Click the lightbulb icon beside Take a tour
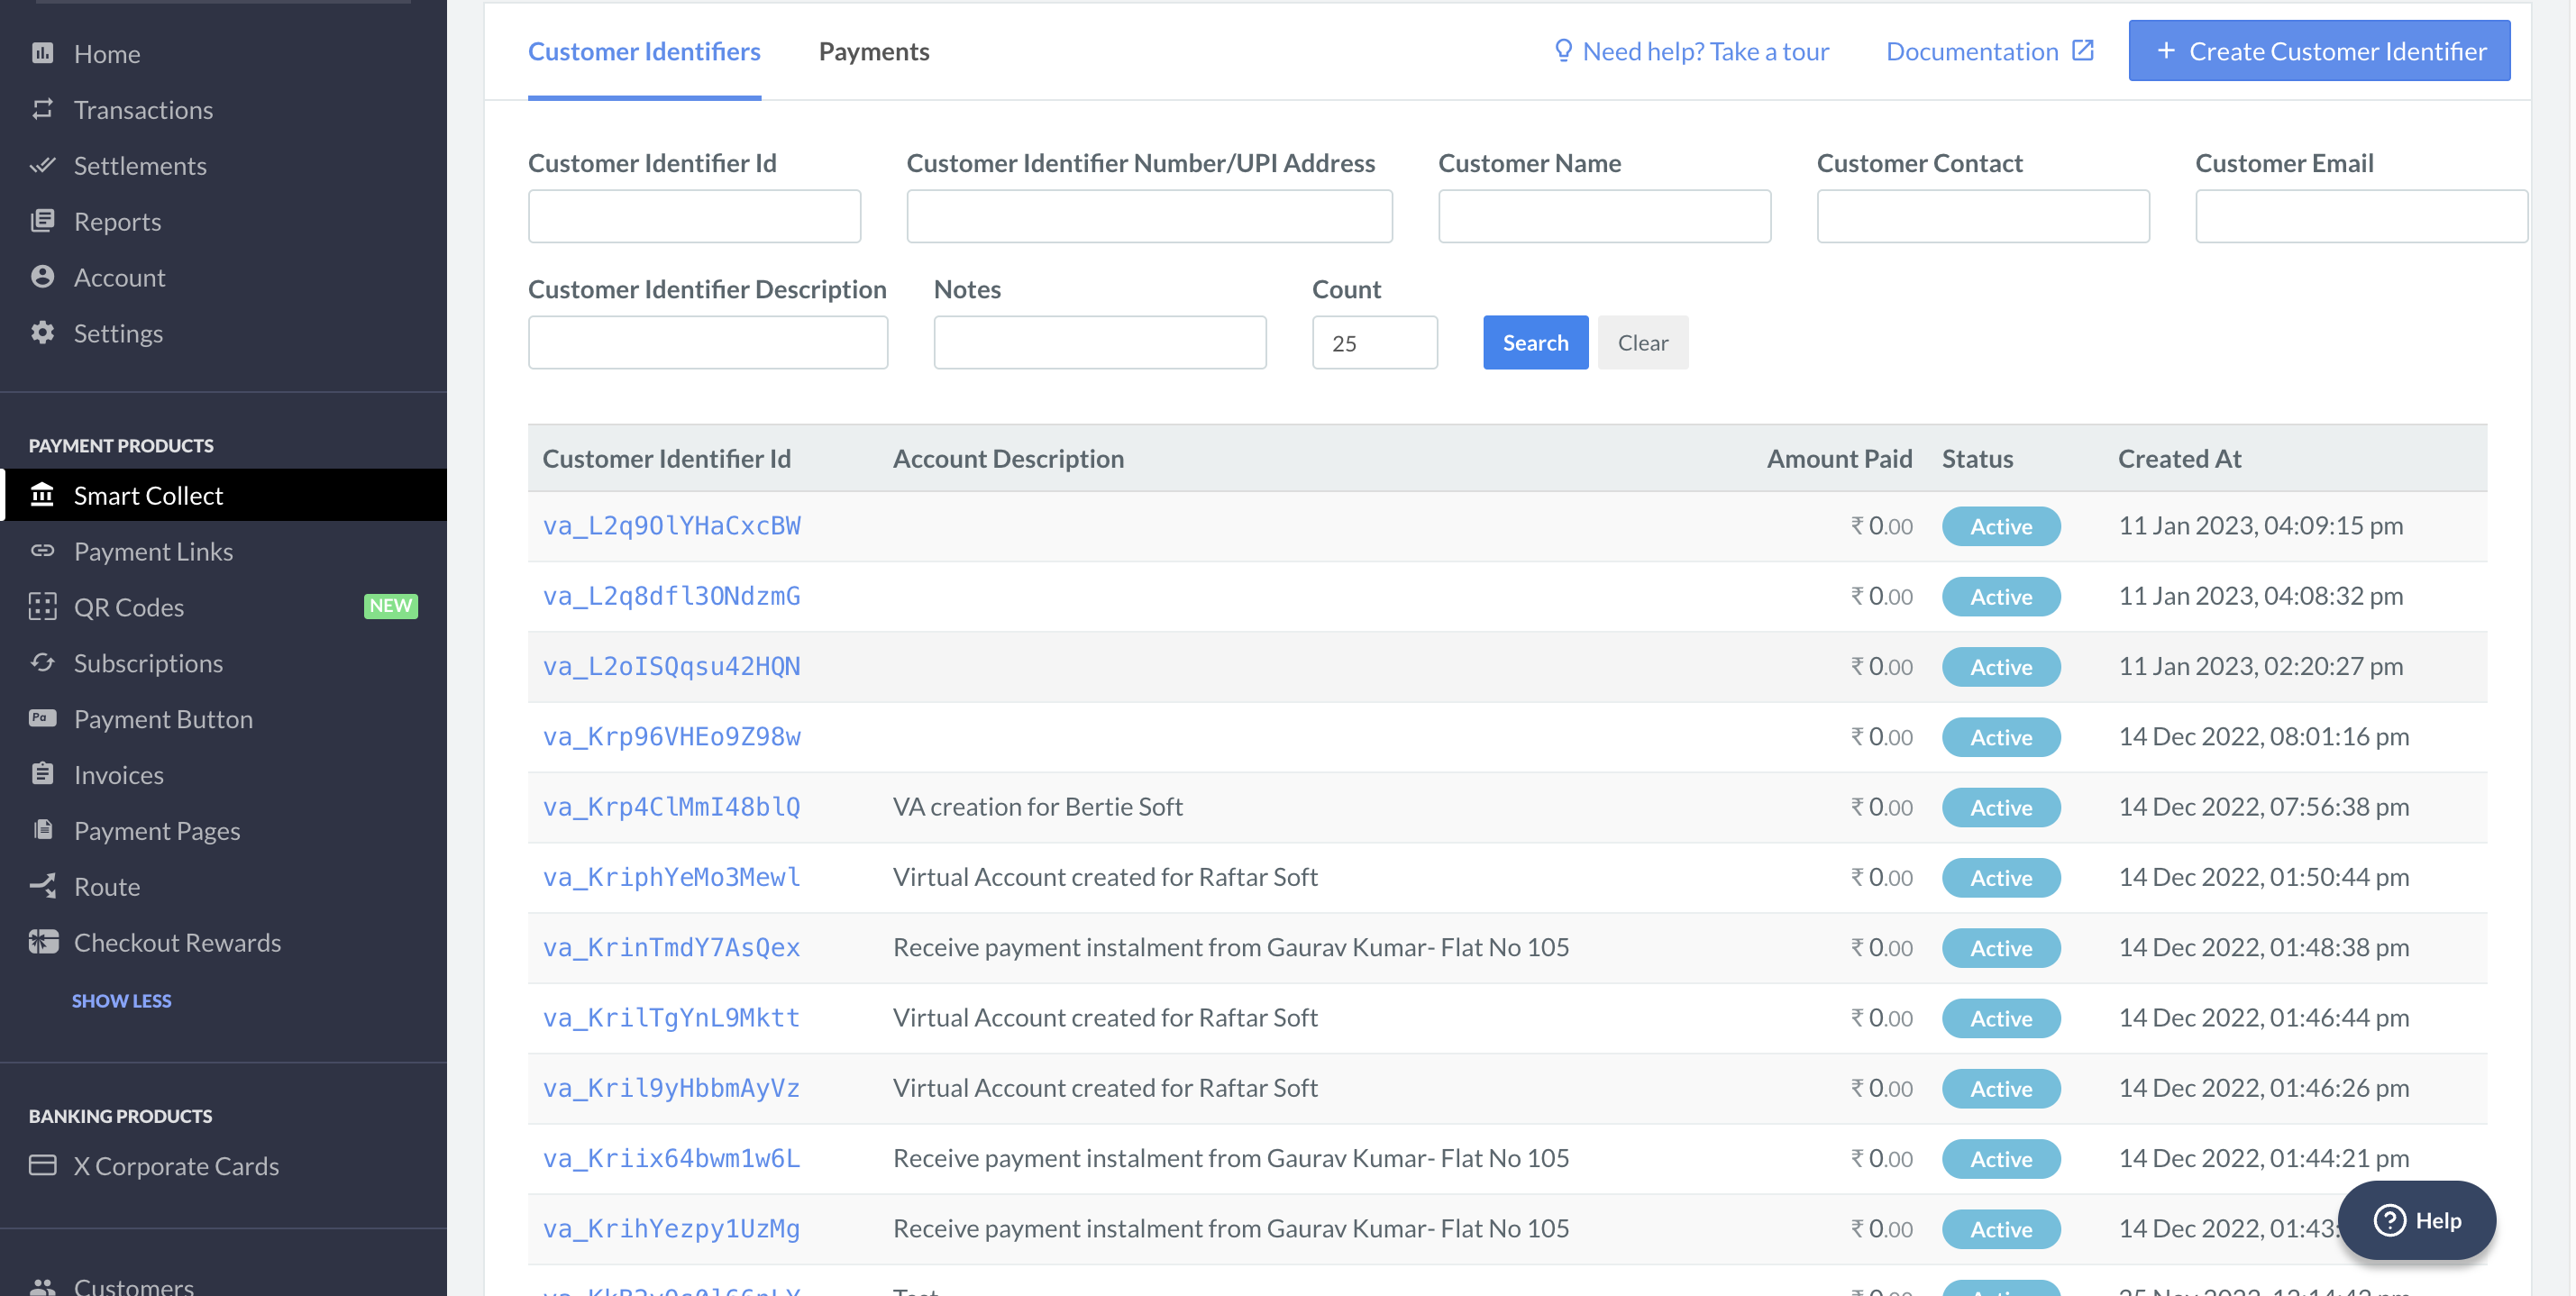 point(1563,51)
